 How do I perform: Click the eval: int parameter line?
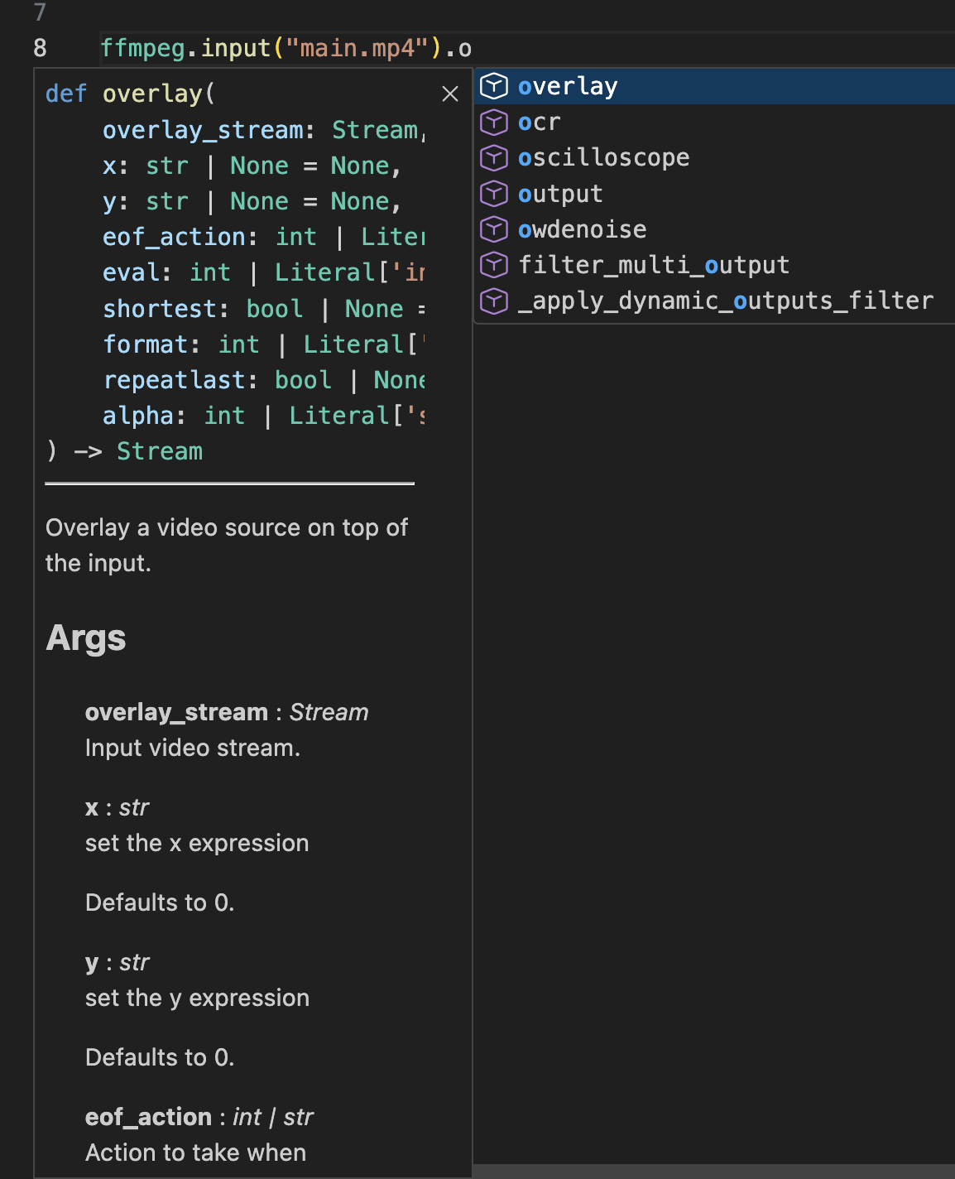(x=264, y=272)
